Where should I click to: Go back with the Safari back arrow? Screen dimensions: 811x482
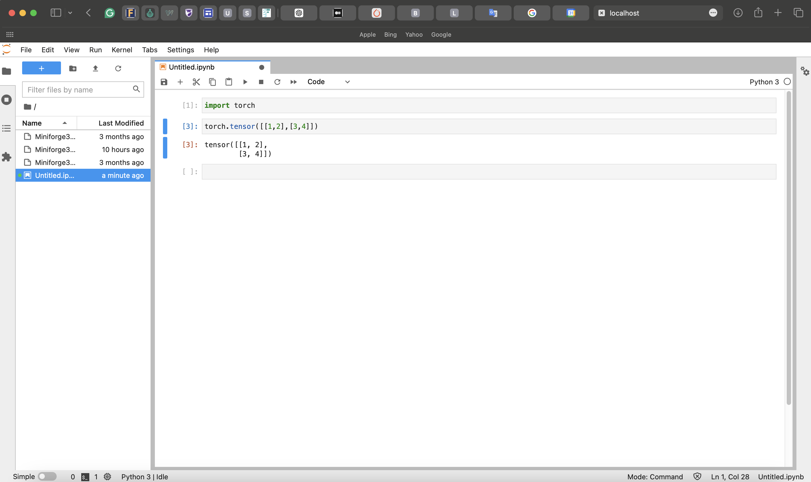pos(88,13)
